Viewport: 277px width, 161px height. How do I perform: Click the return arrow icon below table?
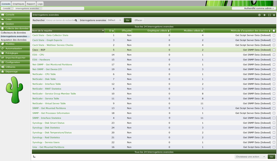[34, 156]
